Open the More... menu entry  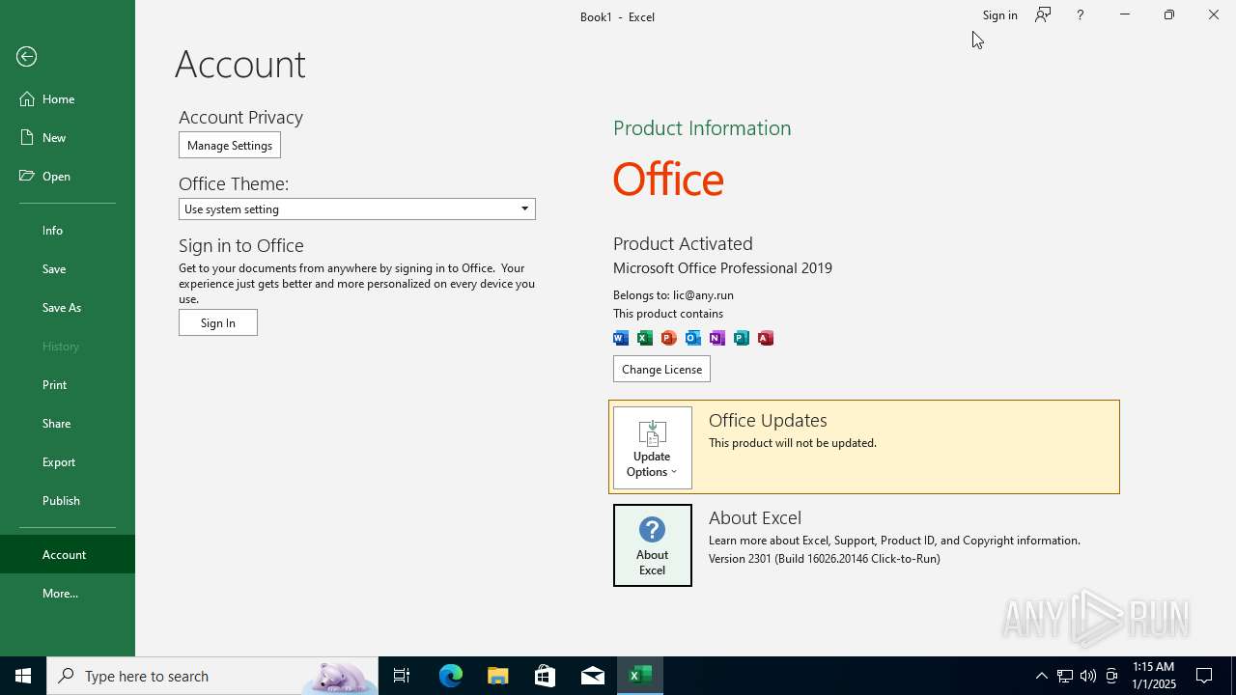click(68, 593)
